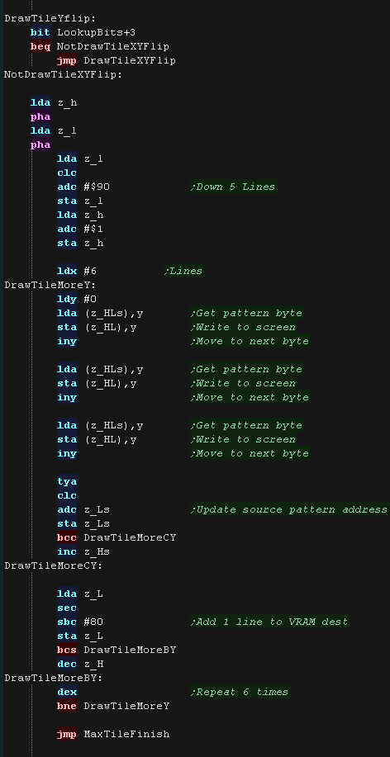The height and width of the screenshot is (757, 390).
Task: Select the ldx #6 line
Action: pyautogui.click(x=77, y=271)
